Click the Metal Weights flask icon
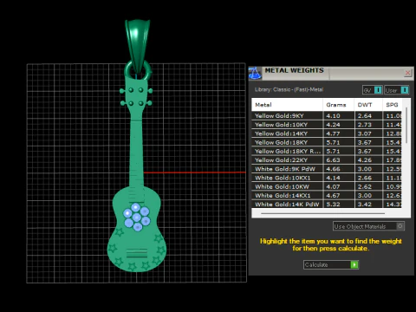Viewport: 416px width, 312px height. click(x=255, y=73)
